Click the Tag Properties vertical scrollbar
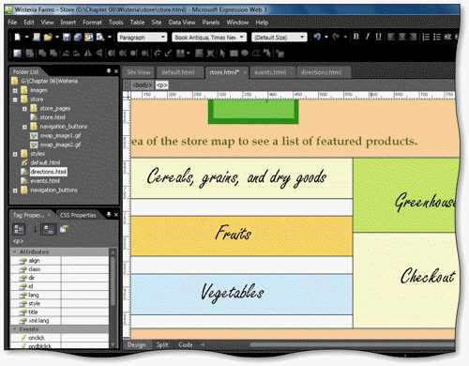This screenshot has height=366, width=469. pyautogui.click(x=113, y=282)
